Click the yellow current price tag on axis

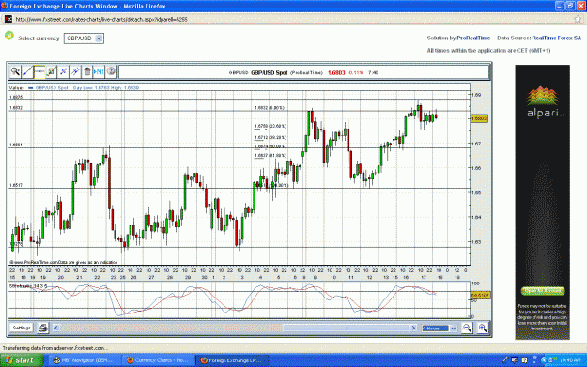[x=479, y=118]
